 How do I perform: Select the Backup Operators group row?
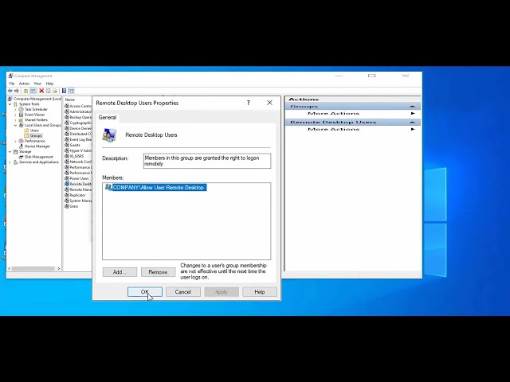[x=78, y=117]
